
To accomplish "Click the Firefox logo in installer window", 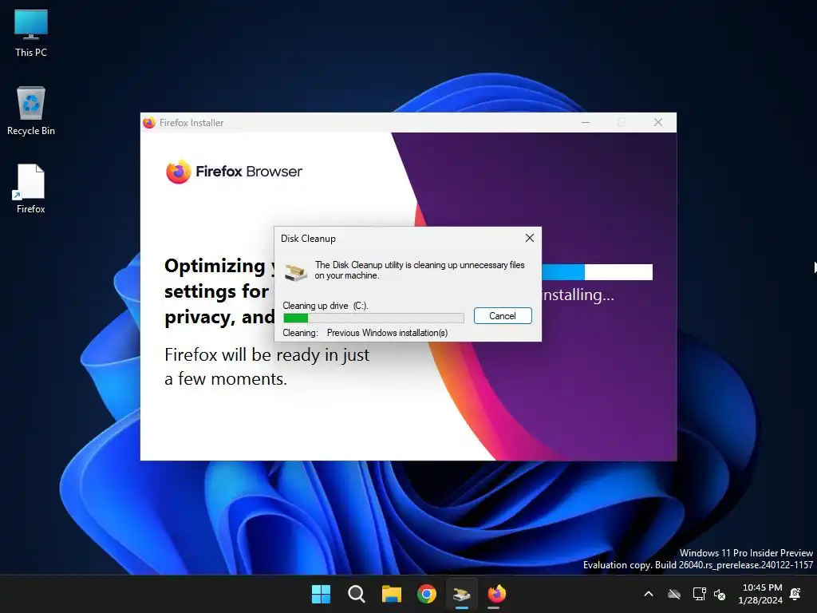I will coord(178,172).
